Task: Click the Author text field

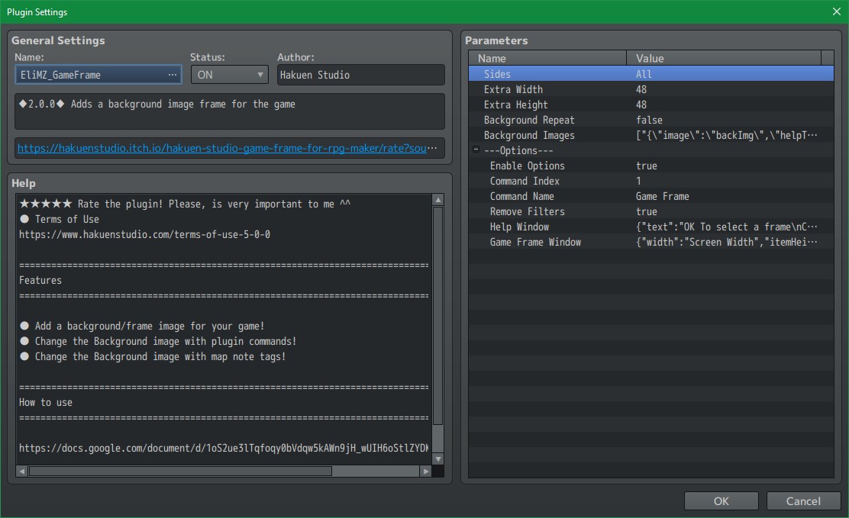Action: pyautogui.click(x=360, y=75)
